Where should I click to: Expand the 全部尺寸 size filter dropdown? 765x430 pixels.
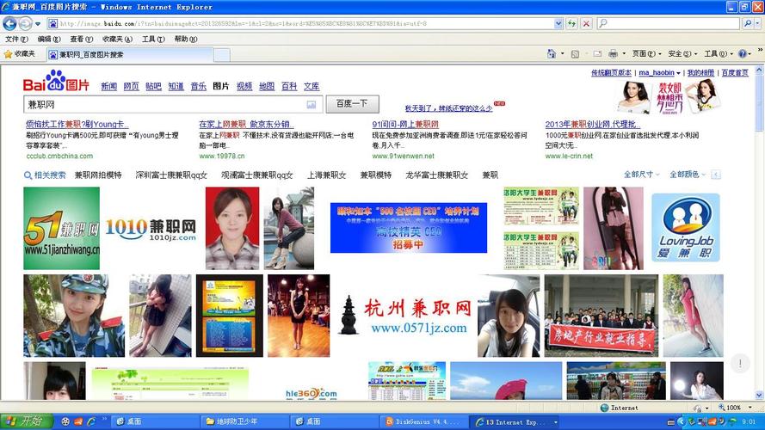[x=642, y=175]
